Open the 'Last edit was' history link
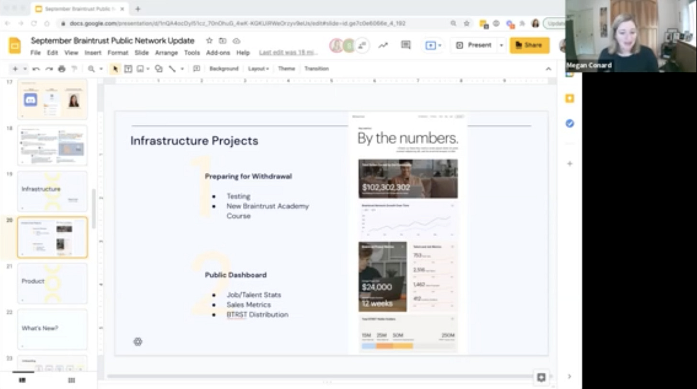 click(288, 53)
